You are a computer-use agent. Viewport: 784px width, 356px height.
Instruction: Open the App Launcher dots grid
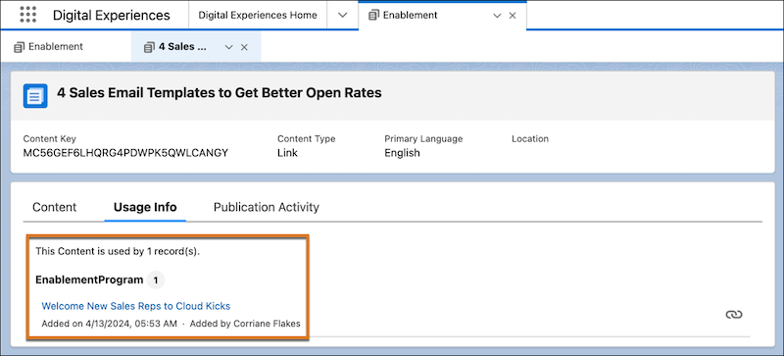28,15
